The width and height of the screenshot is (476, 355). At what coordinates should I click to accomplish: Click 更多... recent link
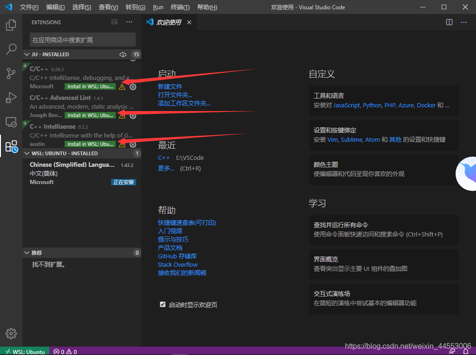point(166,168)
